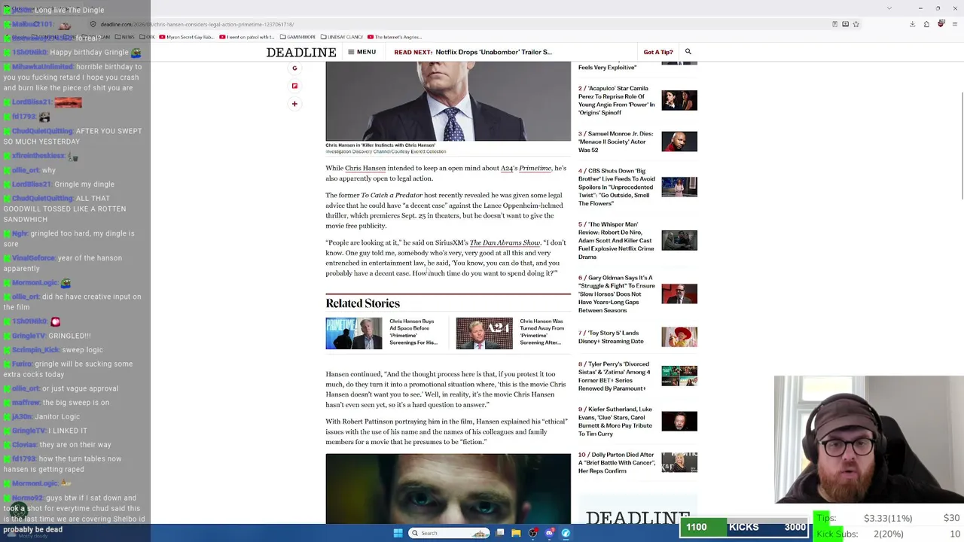Open Gary Oldman 'Slow Horses' story
Screen dimensions: 964x542
[617, 294]
